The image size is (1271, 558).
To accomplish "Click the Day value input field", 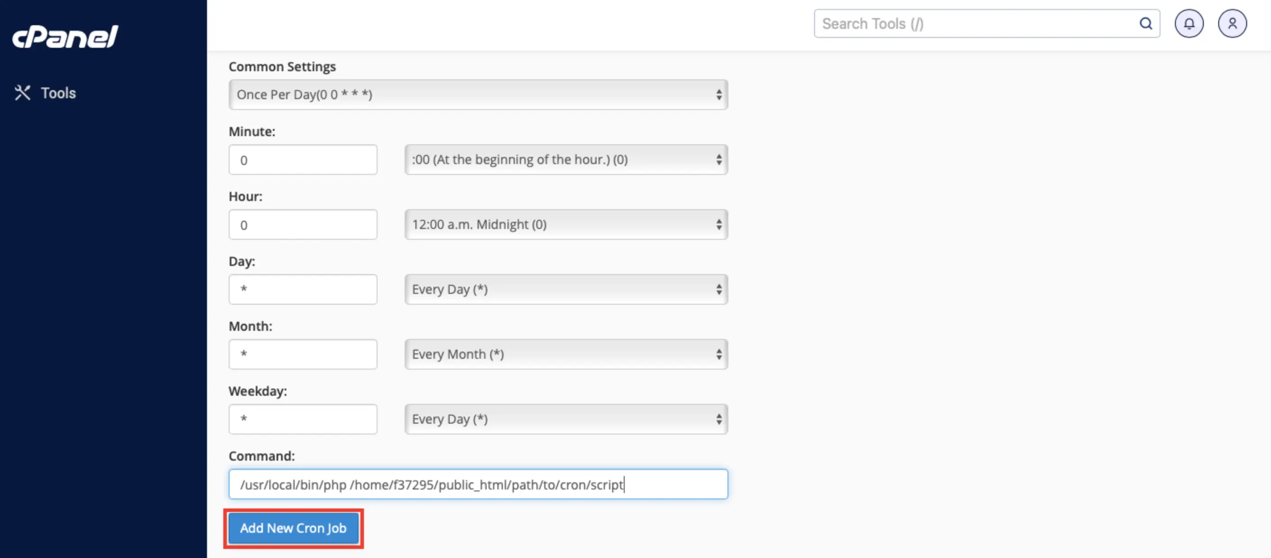I will (303, 289).
